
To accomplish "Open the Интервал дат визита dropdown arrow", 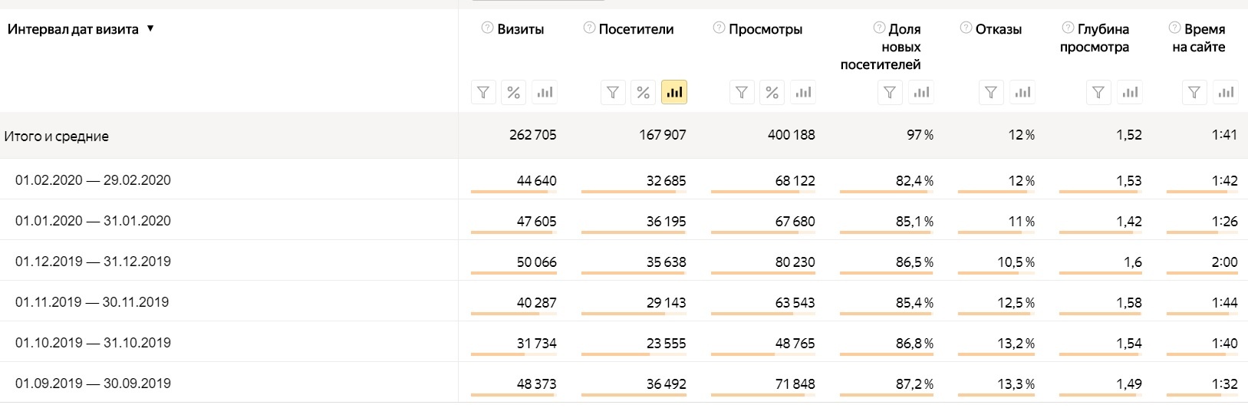I will [x=150, y=29].
